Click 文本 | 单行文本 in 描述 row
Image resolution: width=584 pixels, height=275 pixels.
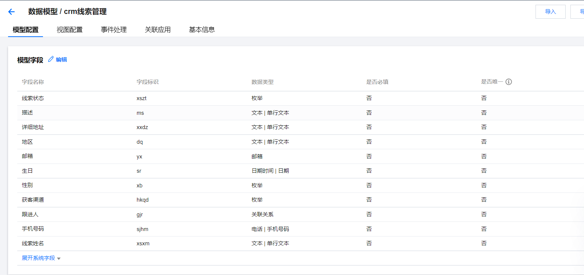pos(270,113)
